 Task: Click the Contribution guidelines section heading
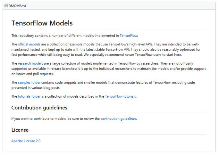click(39, 108)
